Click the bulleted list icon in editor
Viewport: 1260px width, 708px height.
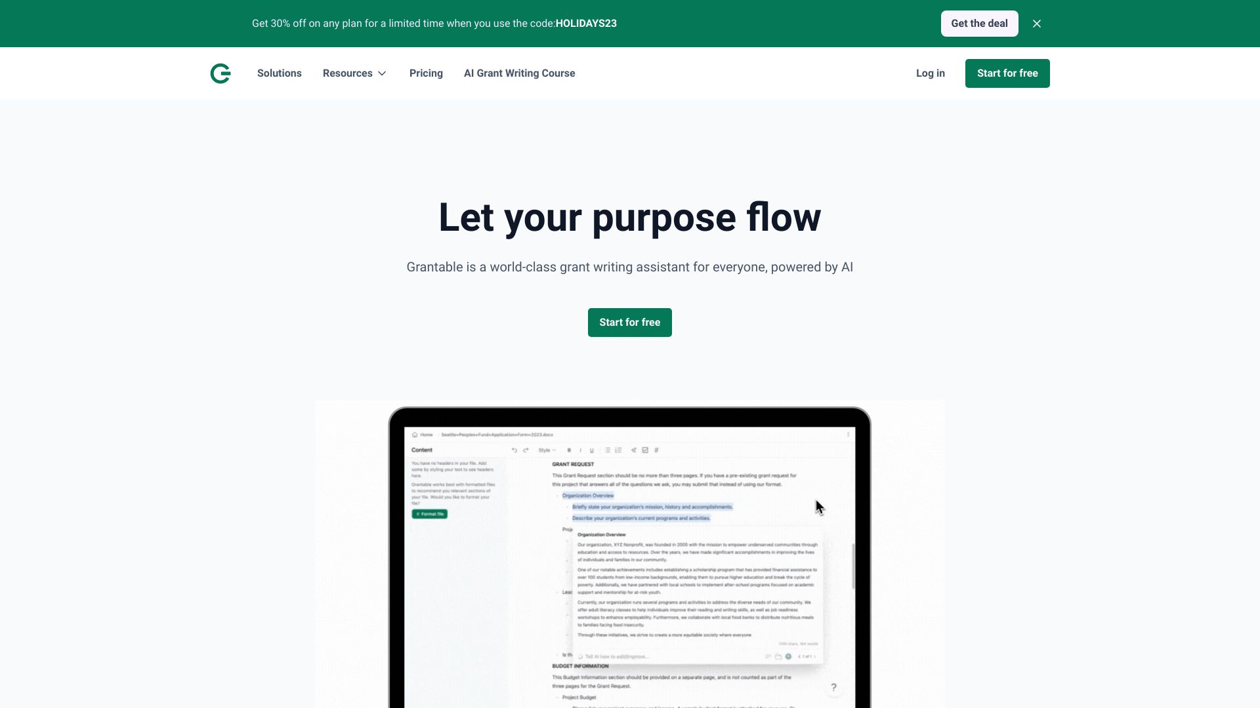[607, 450]
